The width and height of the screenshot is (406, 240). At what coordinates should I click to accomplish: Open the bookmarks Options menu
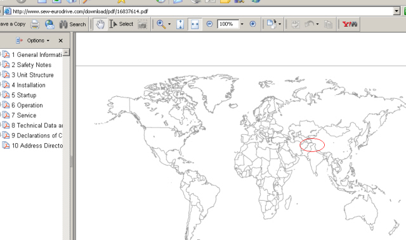coord(38,41)
